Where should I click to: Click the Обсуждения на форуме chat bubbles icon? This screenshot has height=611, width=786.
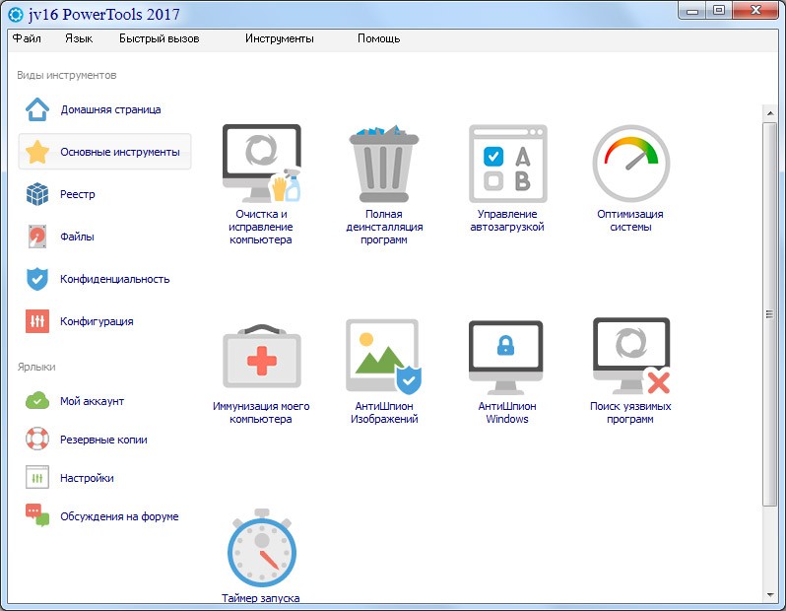pyautogui.click(x=37, y=515)
